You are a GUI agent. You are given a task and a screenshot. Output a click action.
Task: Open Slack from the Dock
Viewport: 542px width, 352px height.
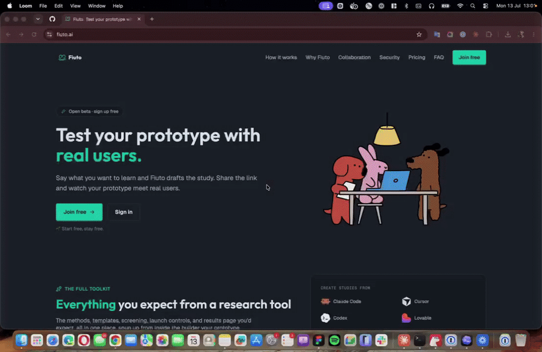(x=381, y=340)
